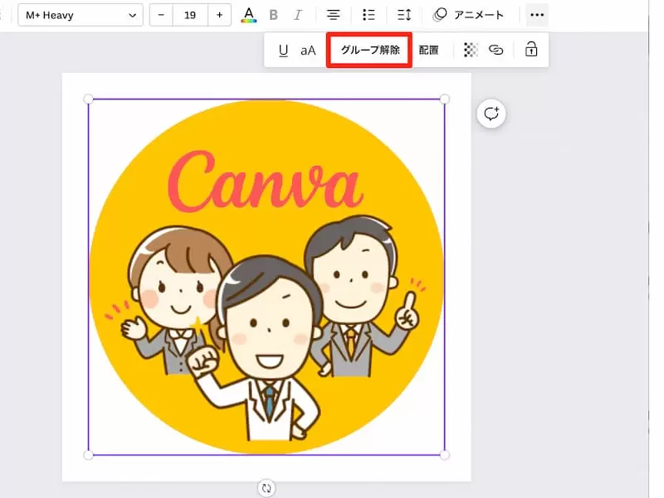Change text alignment

334,15
